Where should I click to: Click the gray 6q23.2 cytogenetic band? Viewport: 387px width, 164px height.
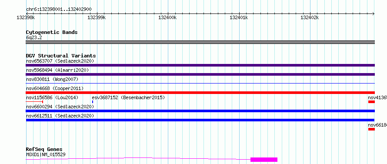[x=200, y=42]
